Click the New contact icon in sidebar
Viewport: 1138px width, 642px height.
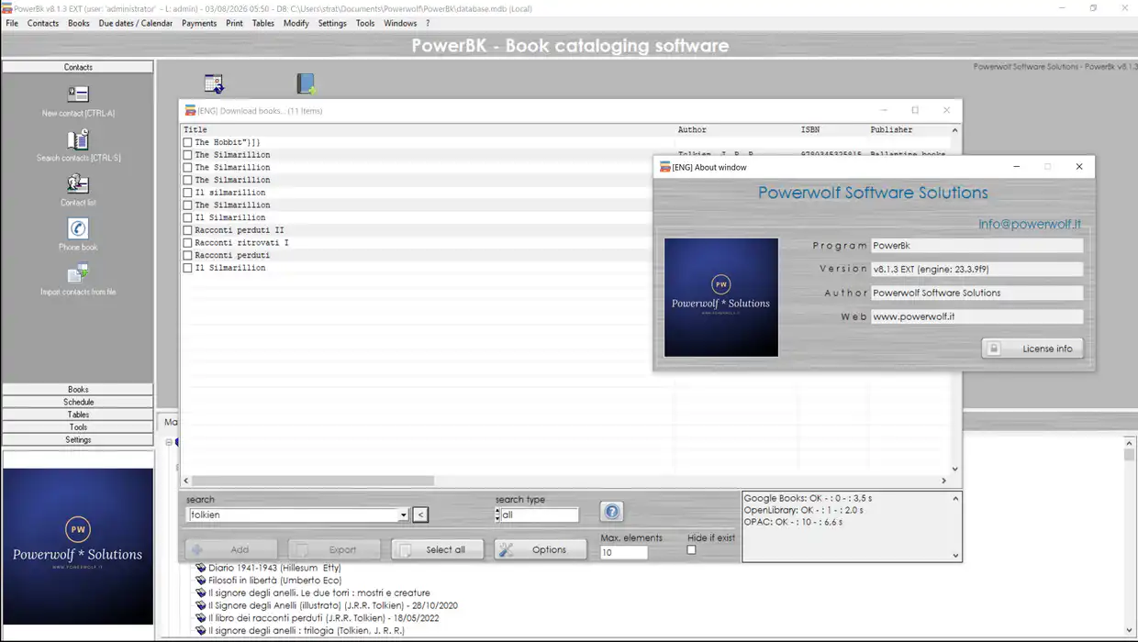click(x=78, y=94)
